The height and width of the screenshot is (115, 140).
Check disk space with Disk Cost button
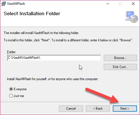(x=120, y=67)
